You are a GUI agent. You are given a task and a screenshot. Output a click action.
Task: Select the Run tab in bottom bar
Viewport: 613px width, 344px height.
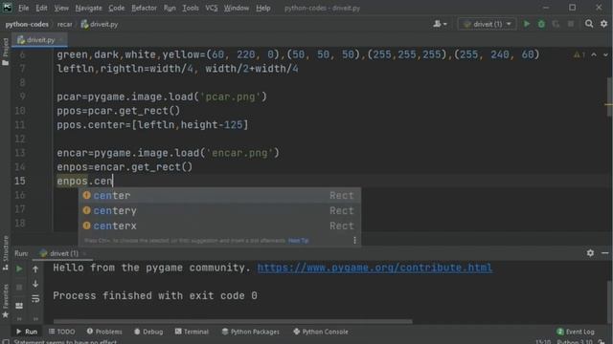coord(27,332)
